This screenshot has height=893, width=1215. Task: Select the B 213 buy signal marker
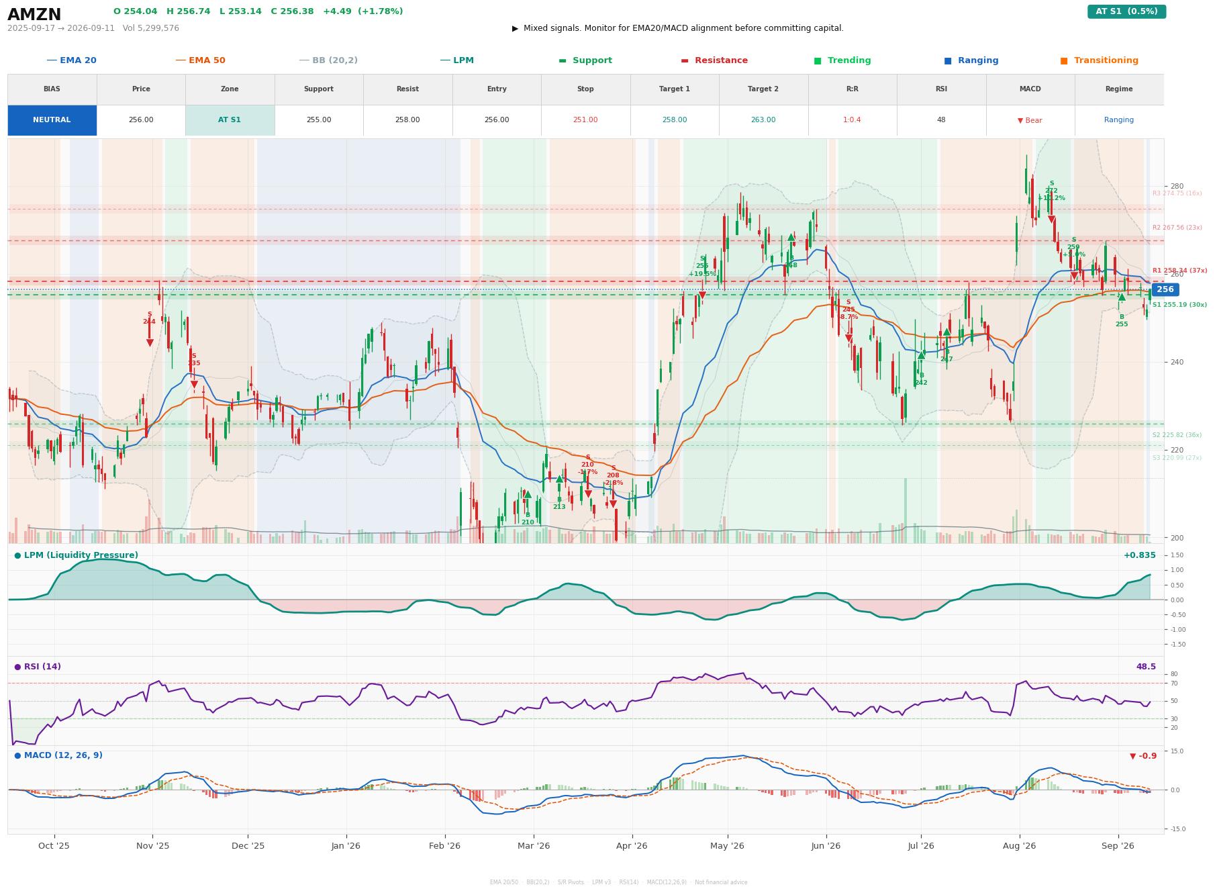pyautogui.click(x=559, y=479)
